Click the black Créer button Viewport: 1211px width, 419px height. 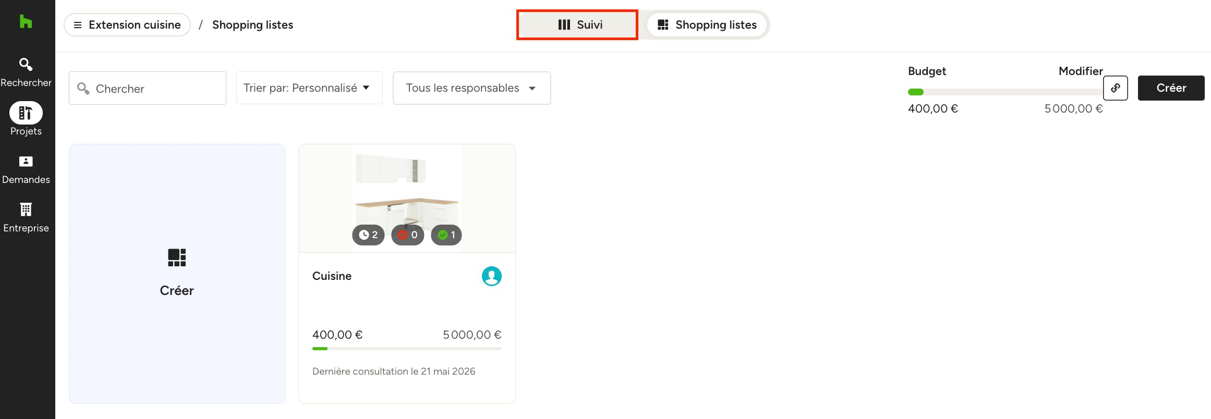tap(1171, 88)
